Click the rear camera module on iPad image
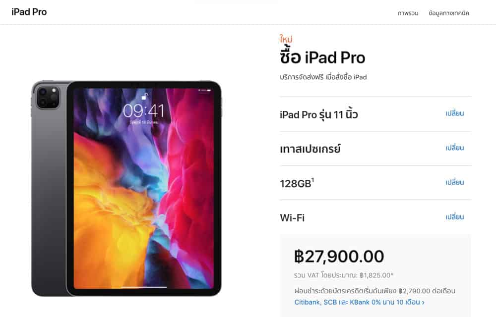 [48, 98]
